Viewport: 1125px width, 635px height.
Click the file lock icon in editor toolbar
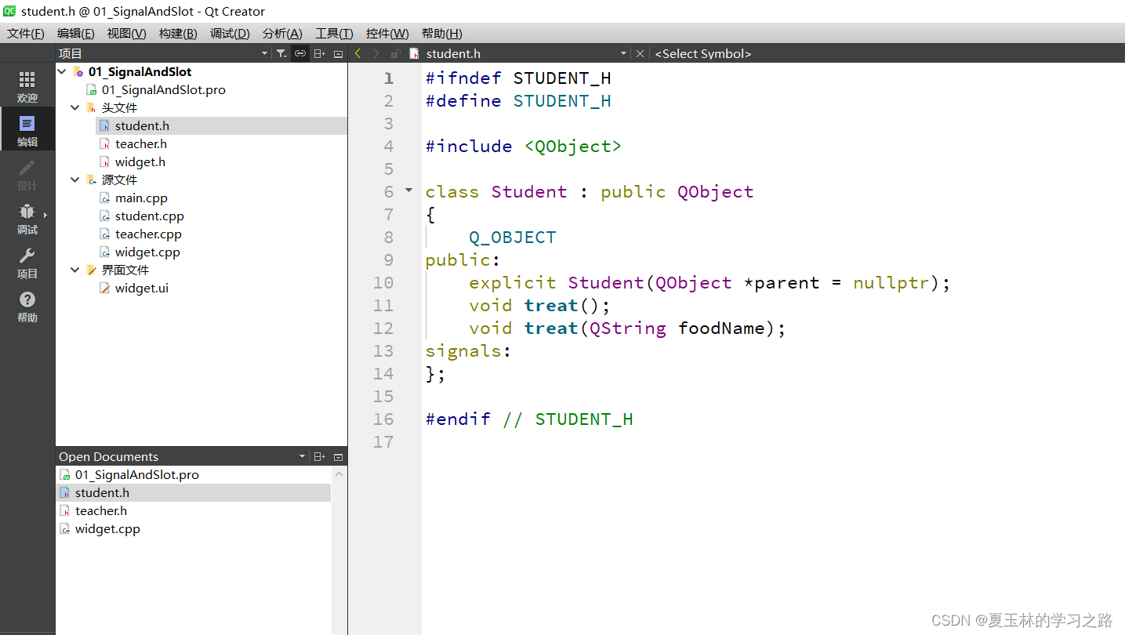[x=395, y=53]
